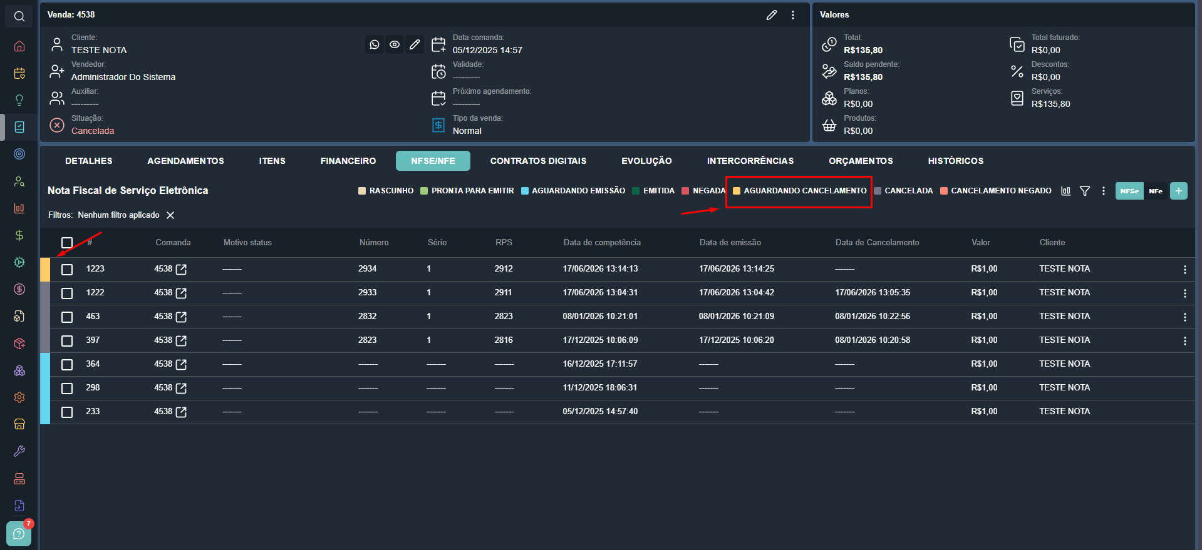Viewport: 1202px width, 550px height.
Task: Clear filters with X beside Nenhum filtro aplicado
Action: point(170,215)
